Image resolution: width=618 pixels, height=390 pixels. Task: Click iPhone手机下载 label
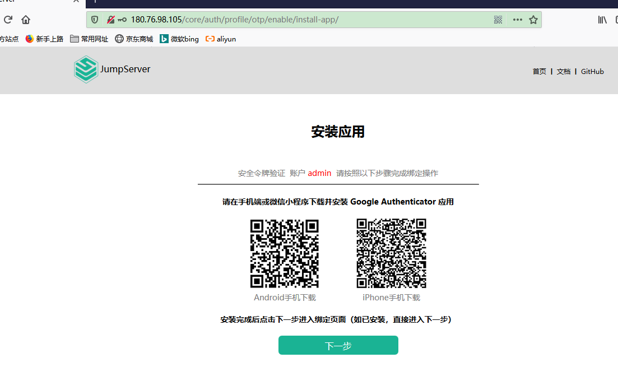[392, 298]
